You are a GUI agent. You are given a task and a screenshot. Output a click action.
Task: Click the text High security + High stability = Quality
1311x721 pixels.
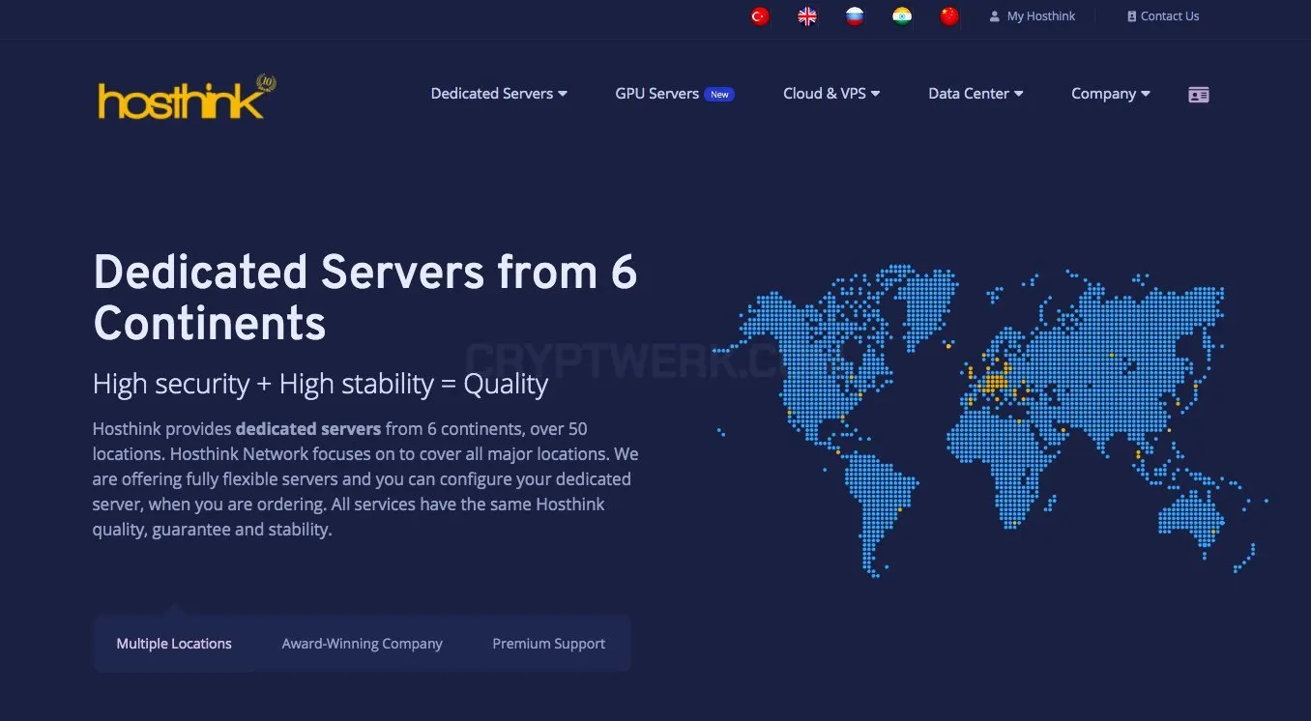[320, 384]
